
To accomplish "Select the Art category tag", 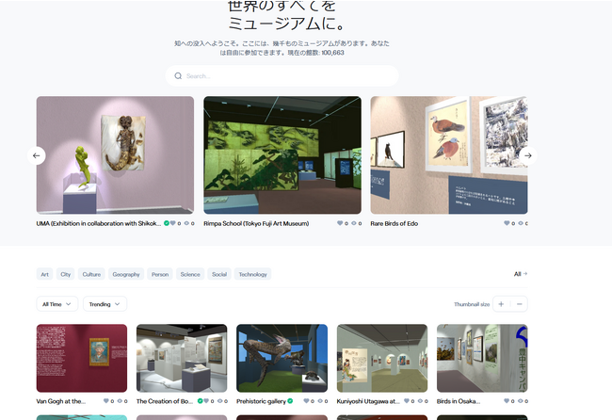I will [x=44, y=274].
